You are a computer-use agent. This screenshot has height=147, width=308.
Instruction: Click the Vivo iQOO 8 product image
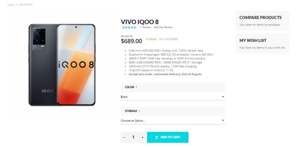pyautogui.click(x=62, y=65)
